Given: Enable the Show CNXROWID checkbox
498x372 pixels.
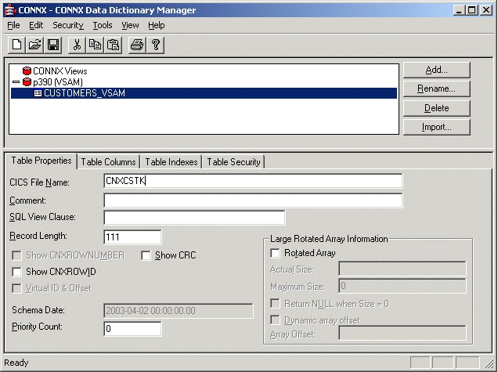Looking at the screenshot, I should 16,272.
